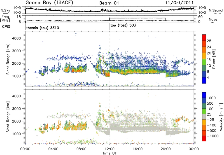Click the Nave scale value '60'
Screen dimensions: 224x155
200,17
